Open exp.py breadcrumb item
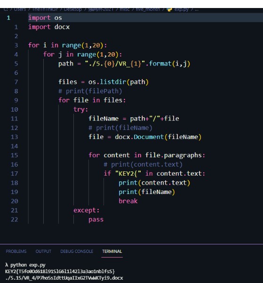The height and width of the screenshot is (283, 263). click(181, 9)
